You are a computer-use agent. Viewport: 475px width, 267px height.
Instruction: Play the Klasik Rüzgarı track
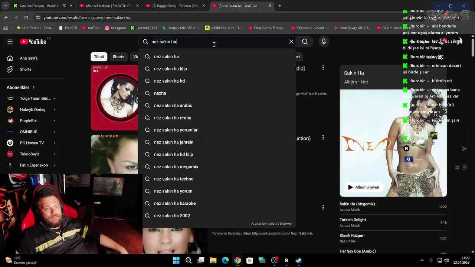(x=393, y=238)
